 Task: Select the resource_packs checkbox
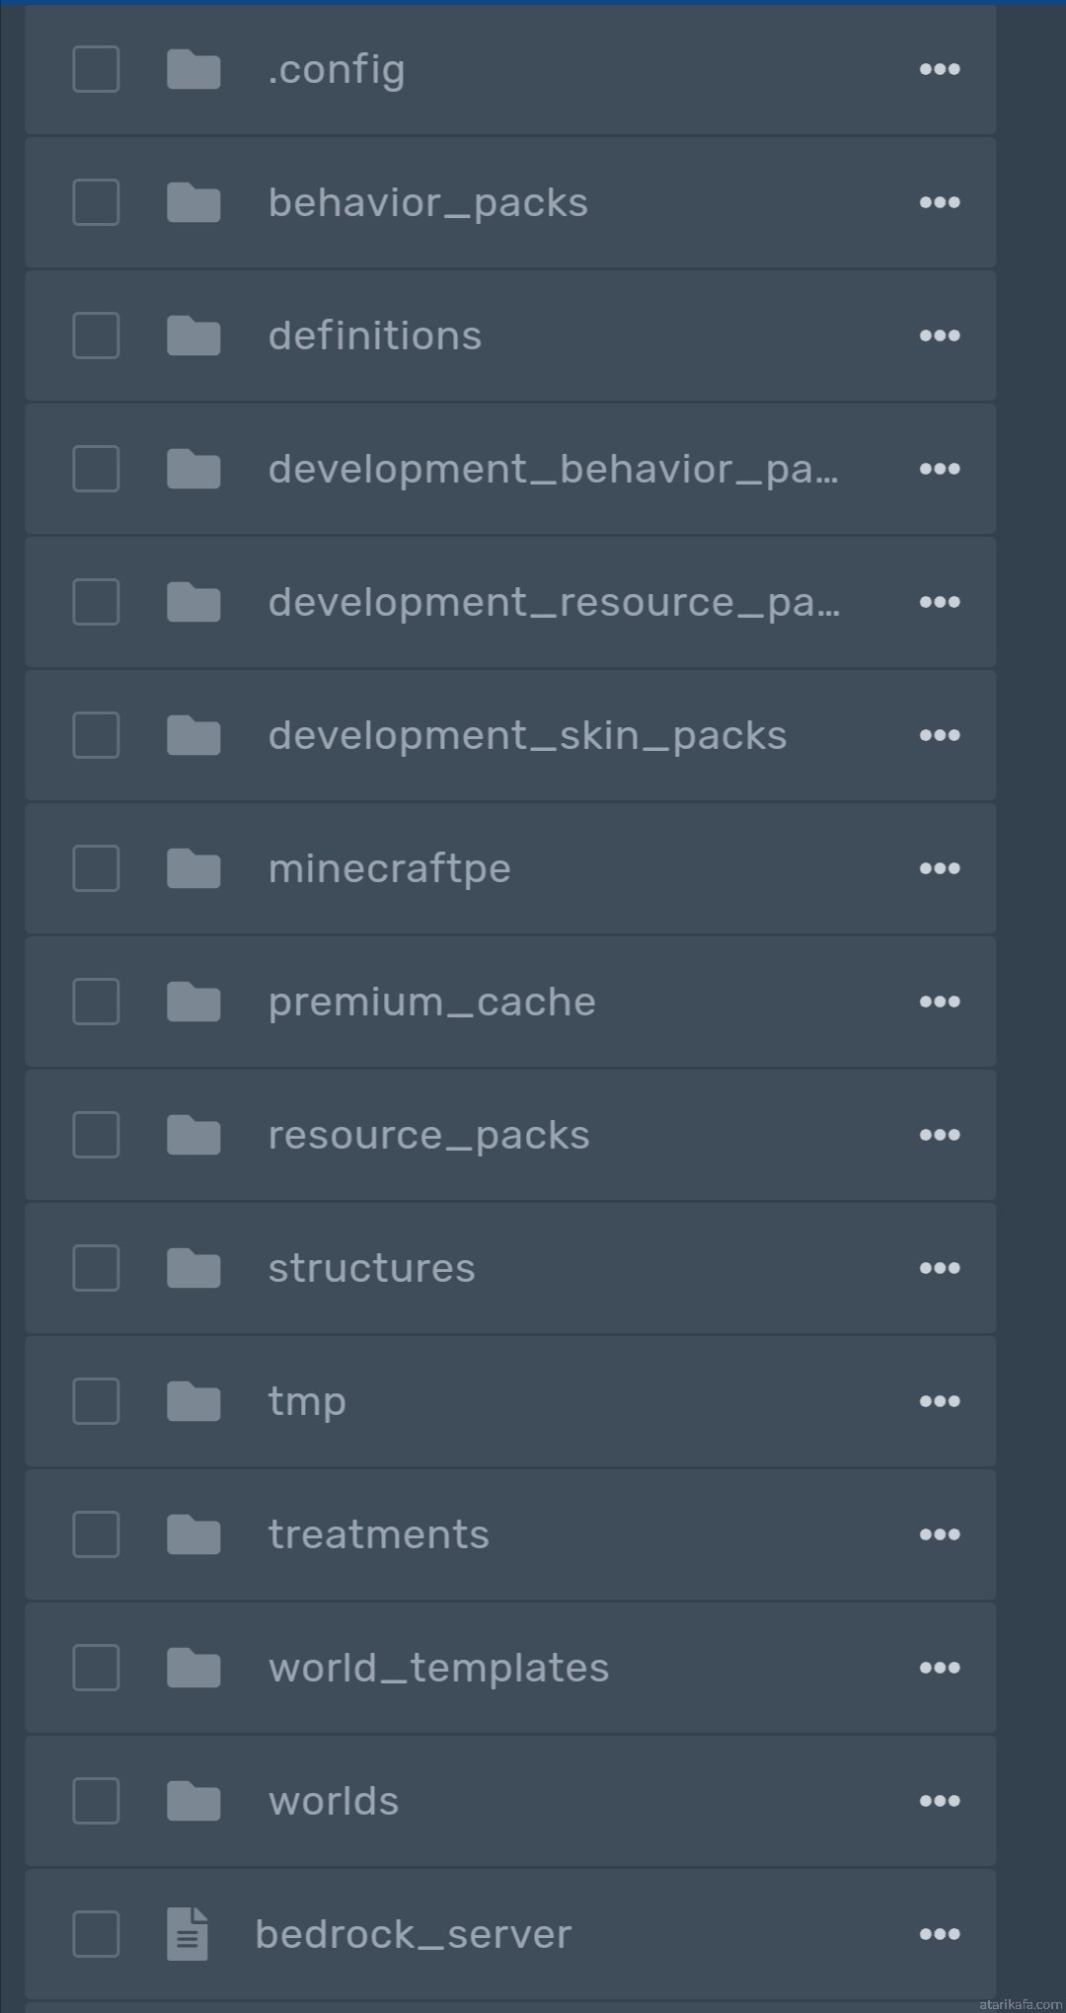(96, 1135)
